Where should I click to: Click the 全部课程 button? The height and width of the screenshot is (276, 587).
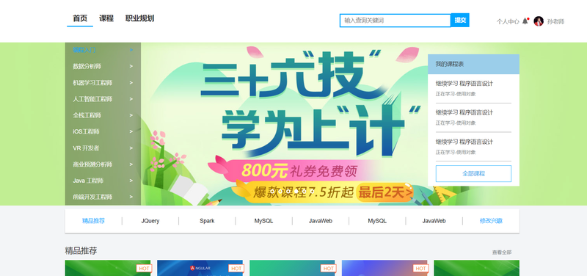click(x=473, y=174)
